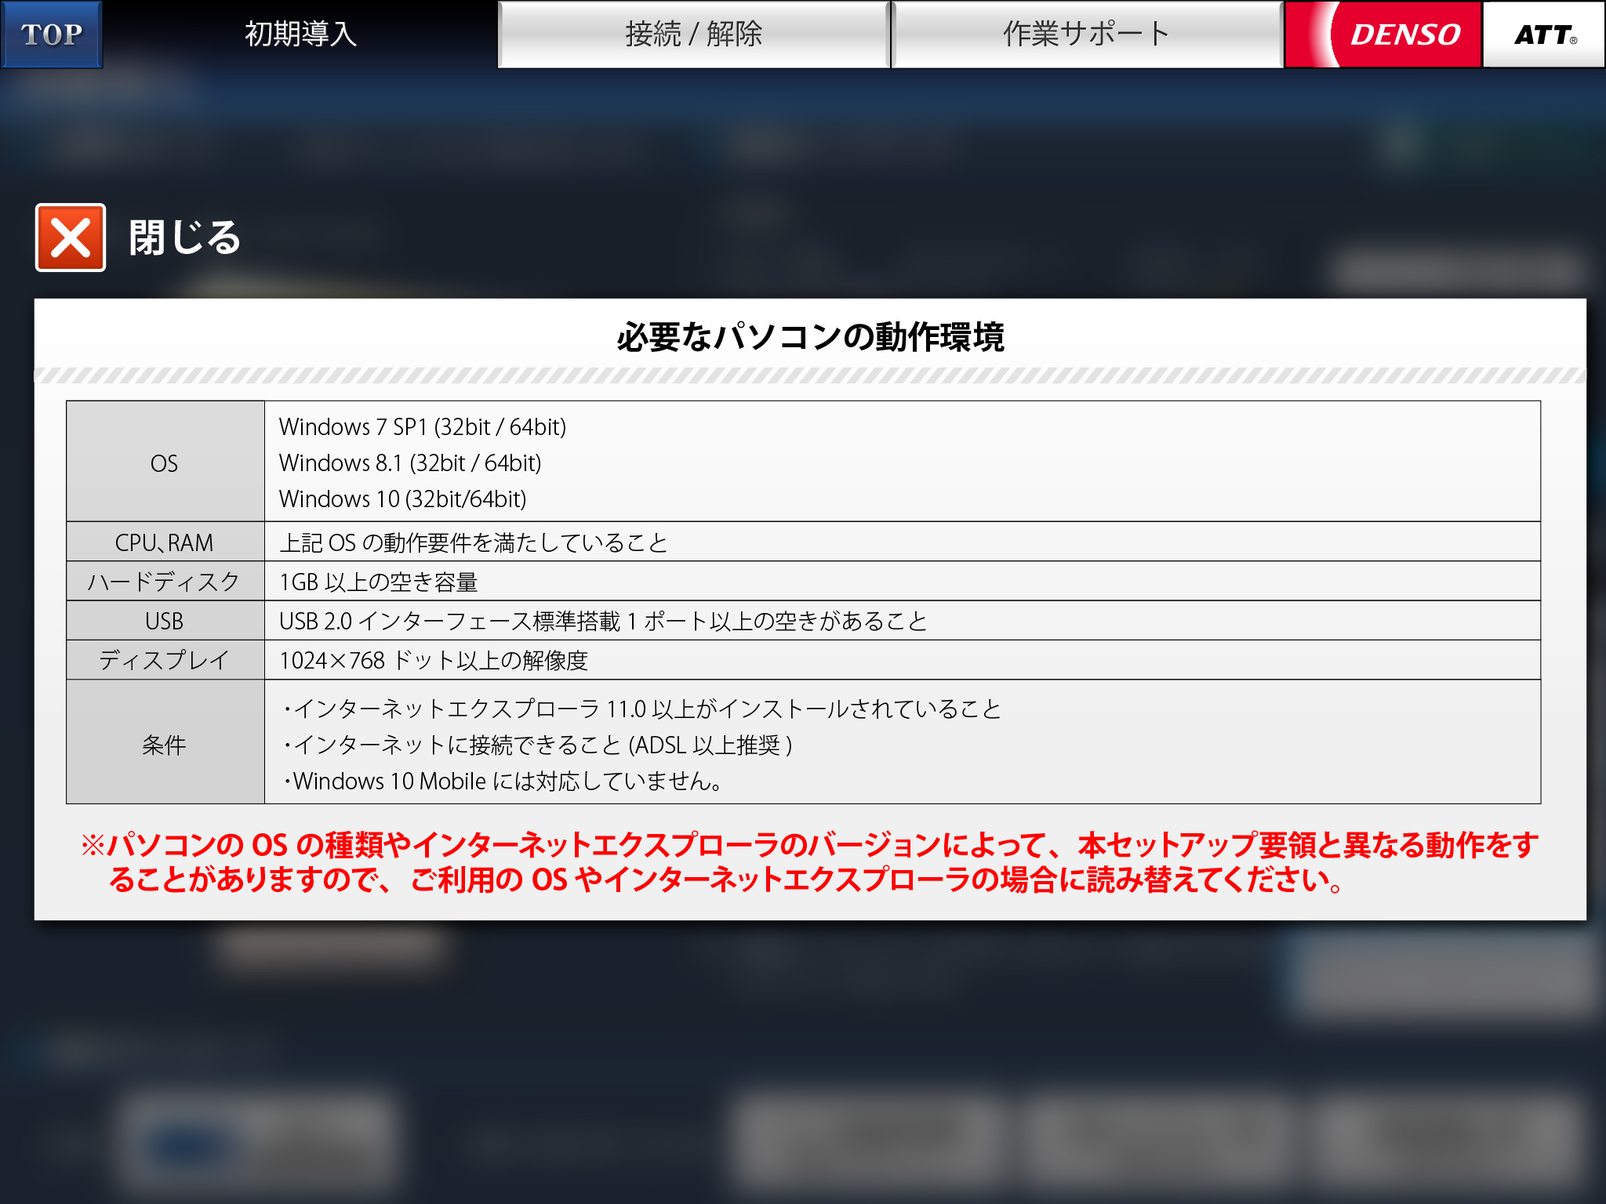The width and height of the screenshot is (1606, 1204).
Task: Select the ディスプレイ row label
Action: coord(165,660)
